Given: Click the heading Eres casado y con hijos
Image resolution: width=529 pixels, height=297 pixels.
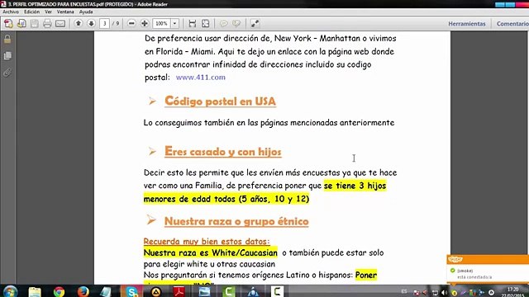Looking at the screenshot, I should pyautogui.click(x=222, y=152).
